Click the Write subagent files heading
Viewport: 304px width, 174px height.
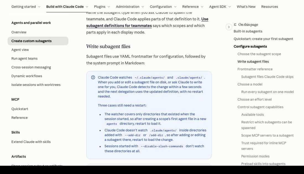point(108,46)
